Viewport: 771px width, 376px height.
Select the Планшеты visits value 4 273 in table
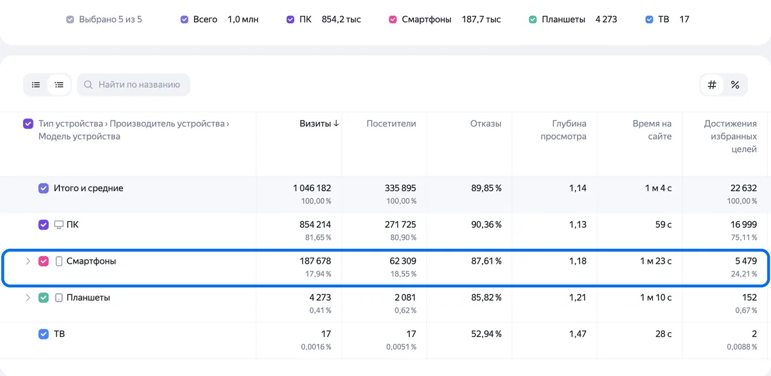click(x=321, y=298)
